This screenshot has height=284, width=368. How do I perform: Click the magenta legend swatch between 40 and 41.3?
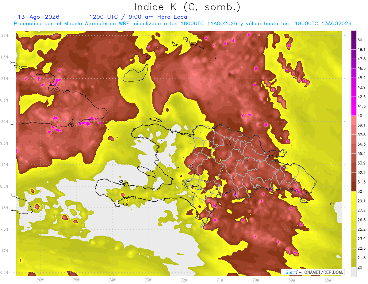coord(354,111)
